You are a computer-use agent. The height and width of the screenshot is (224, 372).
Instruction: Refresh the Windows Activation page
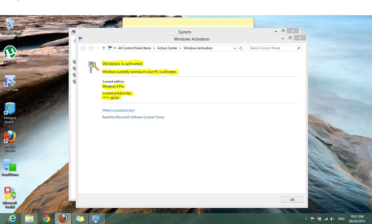click(x=241, y=48)
